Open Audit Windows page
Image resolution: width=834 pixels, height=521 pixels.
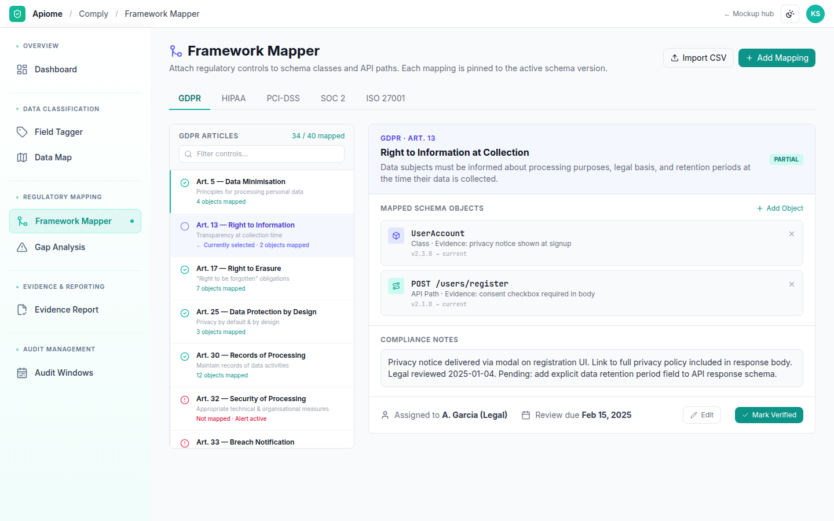click(75, 373)
